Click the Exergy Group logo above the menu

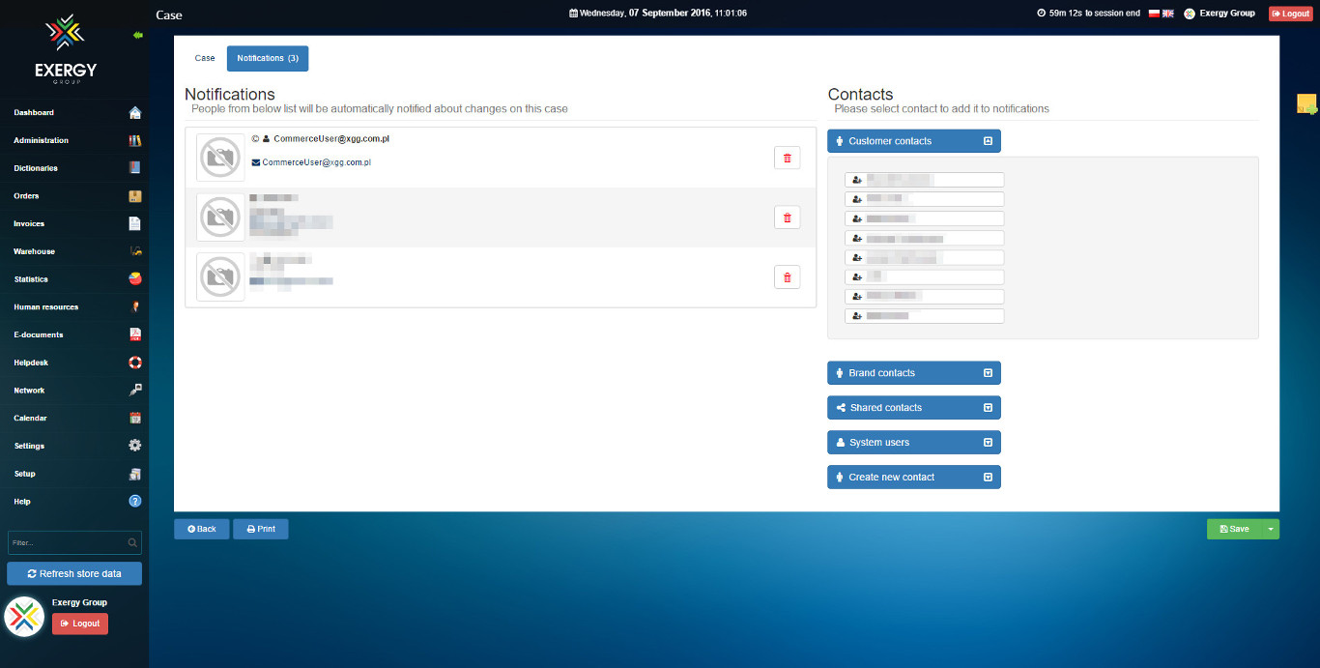pyautogui.click(x=66, y=49)
